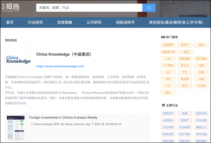Select the 房地产 hot search tag
211x143 pixels.
pos(185,45)
